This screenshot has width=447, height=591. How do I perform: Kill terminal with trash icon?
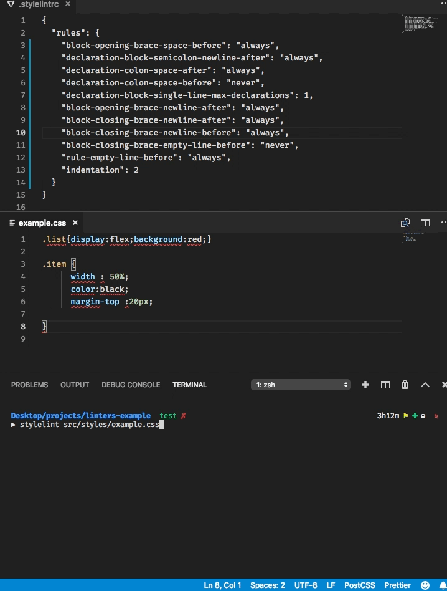coord(405,385)
